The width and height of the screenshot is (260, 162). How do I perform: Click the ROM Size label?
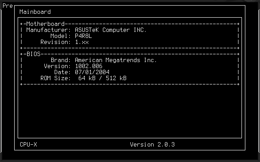(x=56, y=78)
